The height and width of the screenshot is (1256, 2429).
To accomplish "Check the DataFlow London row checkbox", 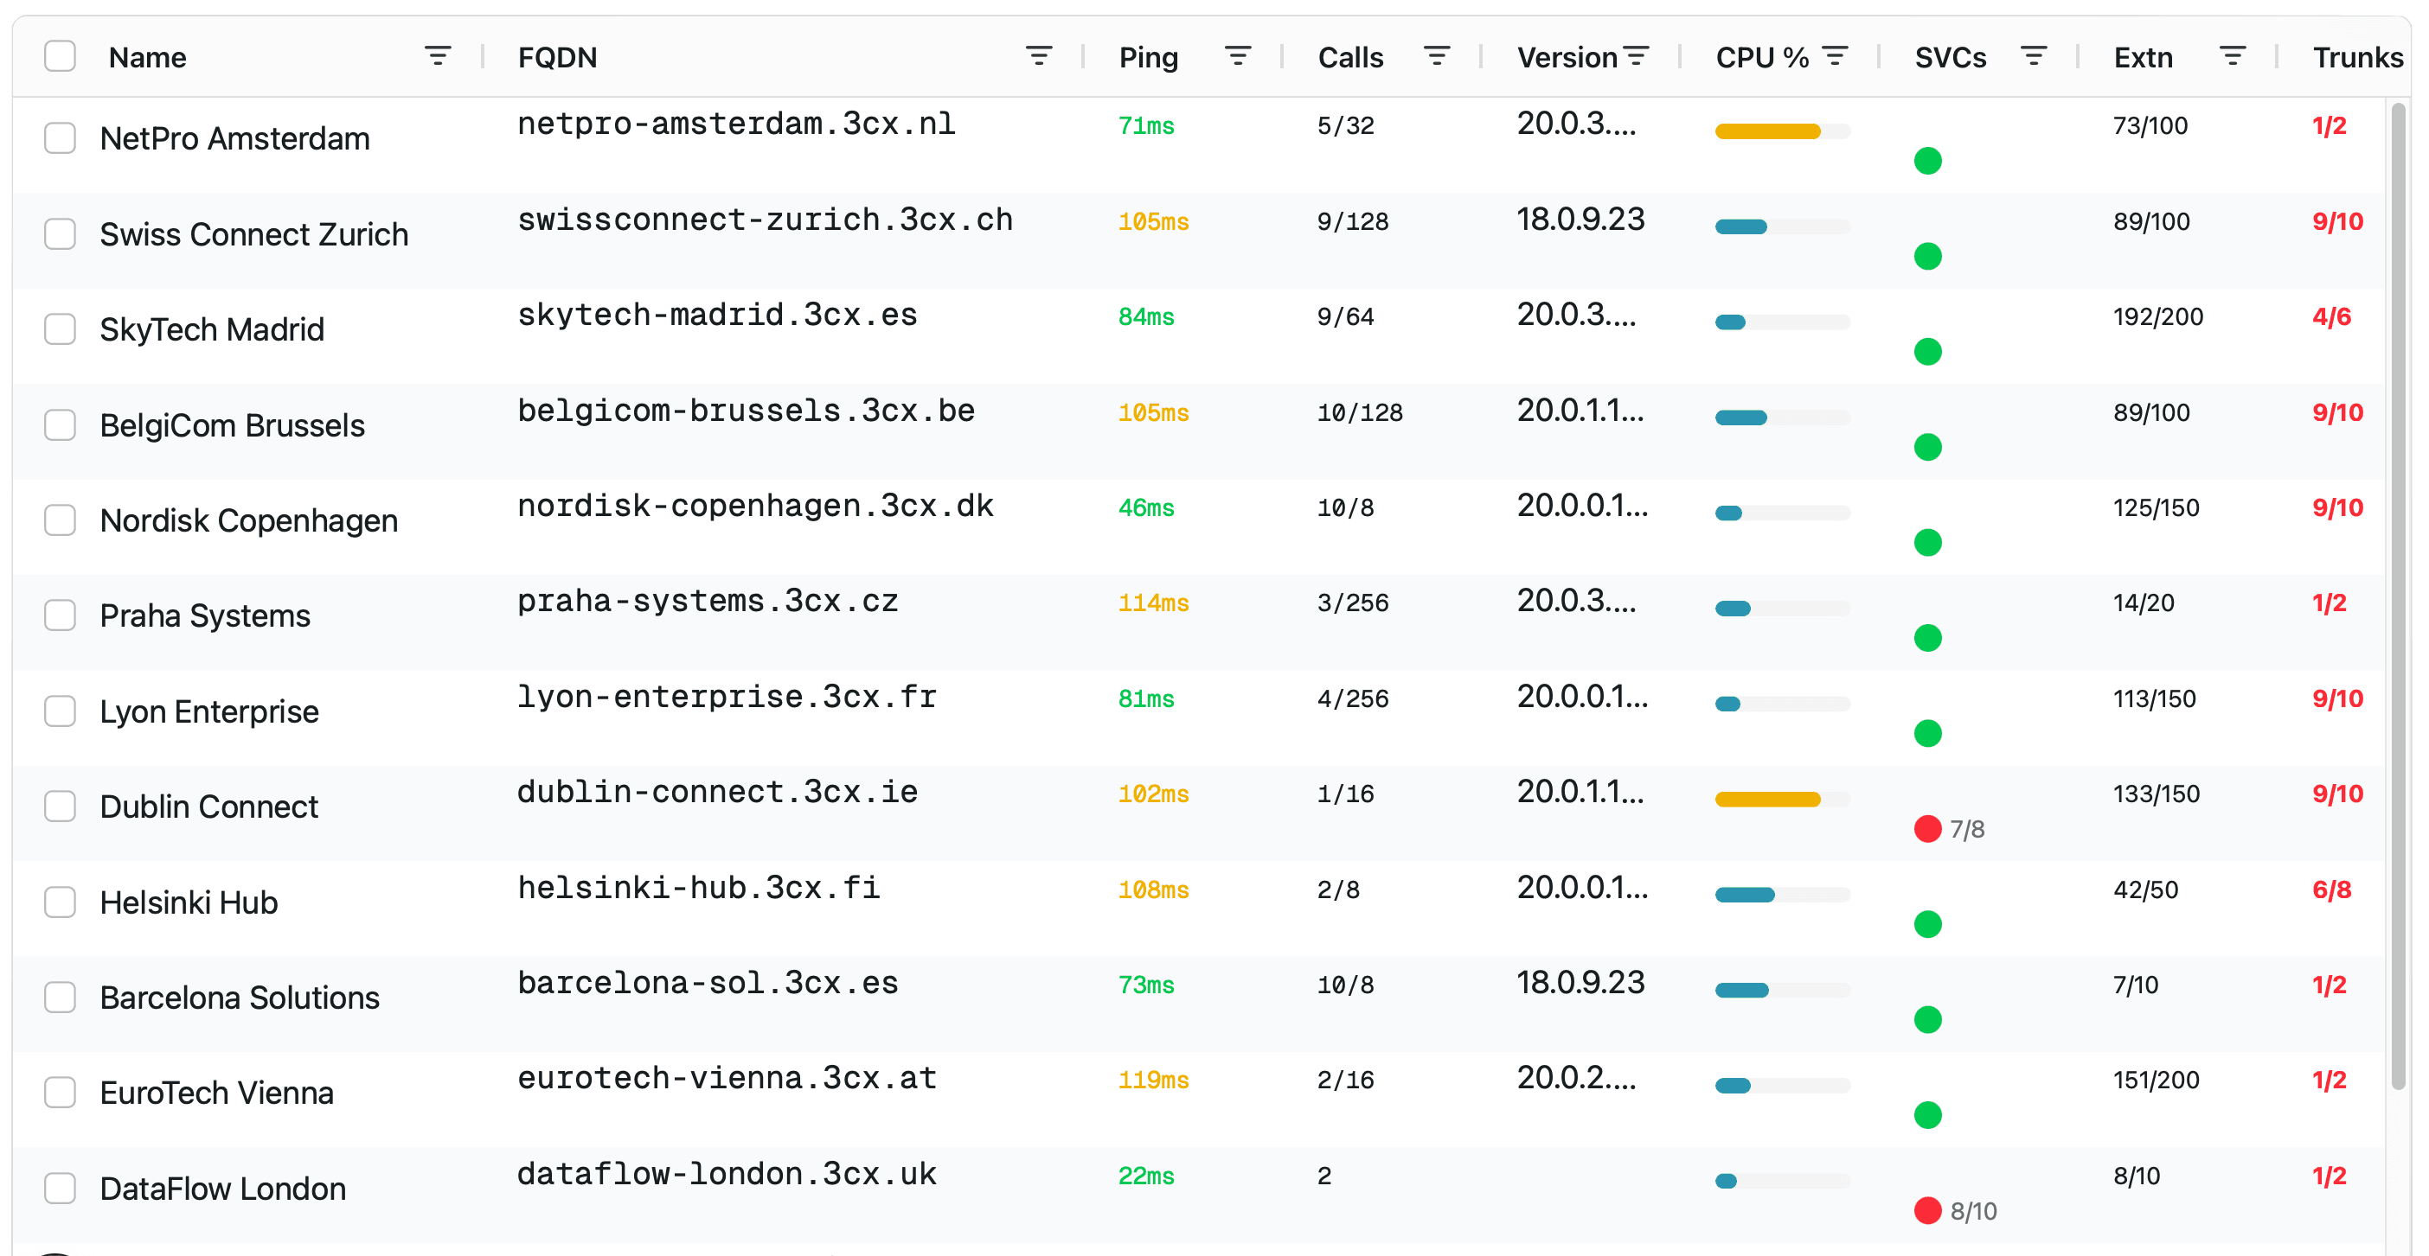I will [60, 1189].
